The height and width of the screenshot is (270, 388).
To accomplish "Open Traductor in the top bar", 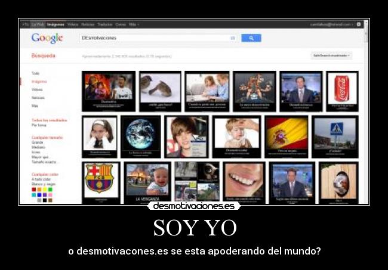I will click(x=105, y=24).
